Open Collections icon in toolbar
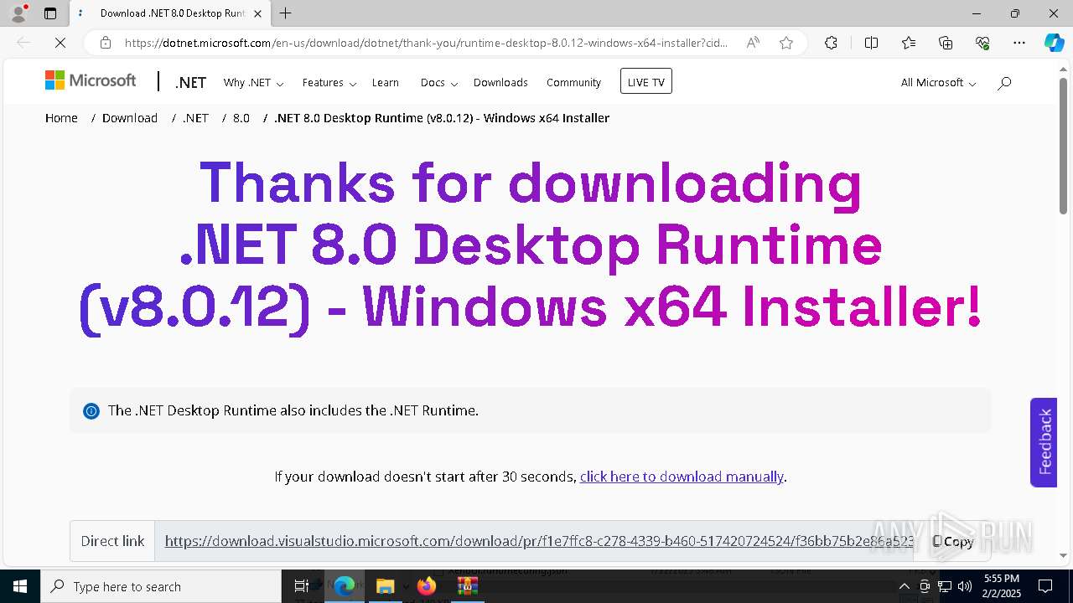Viewport: 1073px width, 603px height. (x=946, y=43)
